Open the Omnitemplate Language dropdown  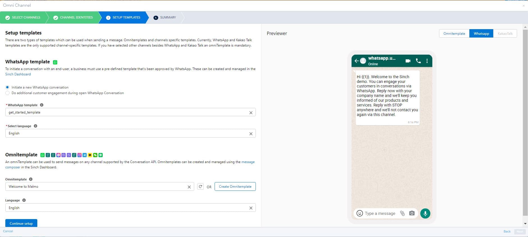pos(130,208)
